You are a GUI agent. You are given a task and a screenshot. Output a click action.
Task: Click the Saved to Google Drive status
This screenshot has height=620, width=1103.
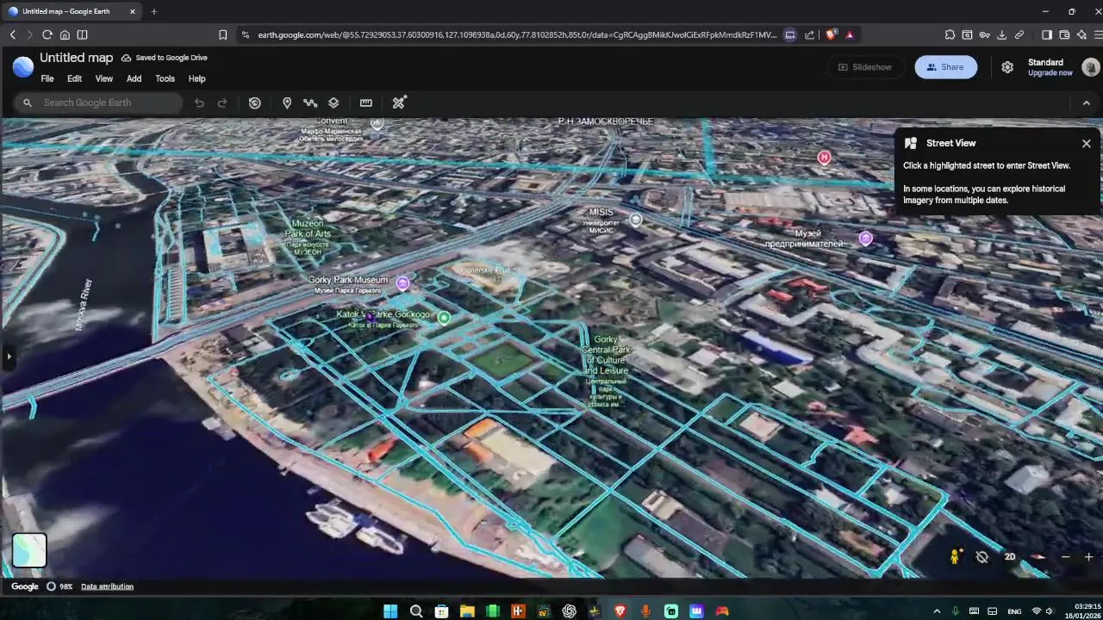coord(165,58)
